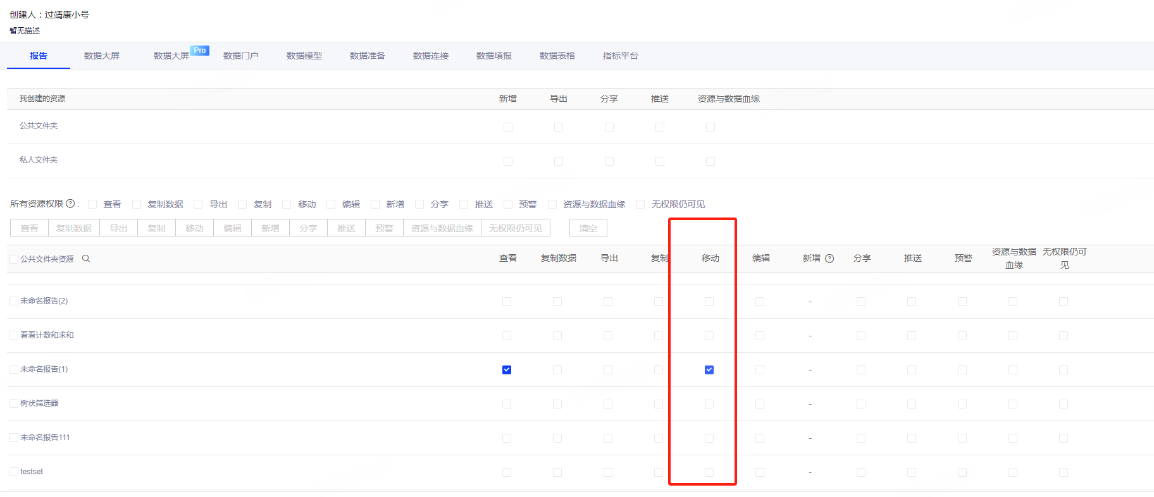Click the help icon next to 所有资源权限
Screen dimensions: 1154x497
pos(70,204)
